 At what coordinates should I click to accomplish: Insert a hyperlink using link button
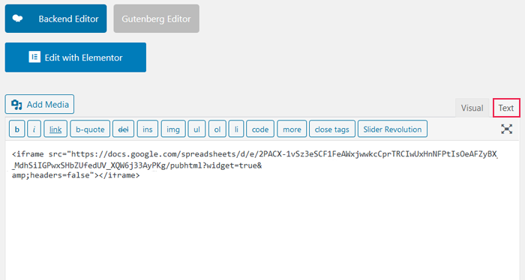tap(55, 129)
